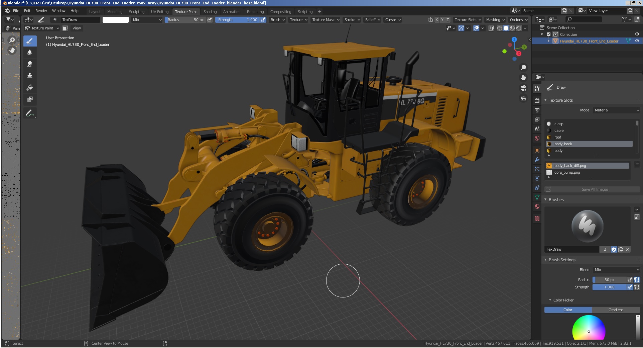Image resolution: width=643 pixels, height=348 pixels.
Task: Toggle Collection visibility eye in outliner
Action: pos(637,34)
